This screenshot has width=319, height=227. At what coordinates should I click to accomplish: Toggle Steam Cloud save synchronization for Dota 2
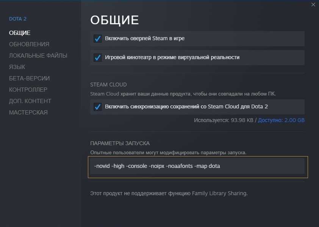click(x=98, y=107)
